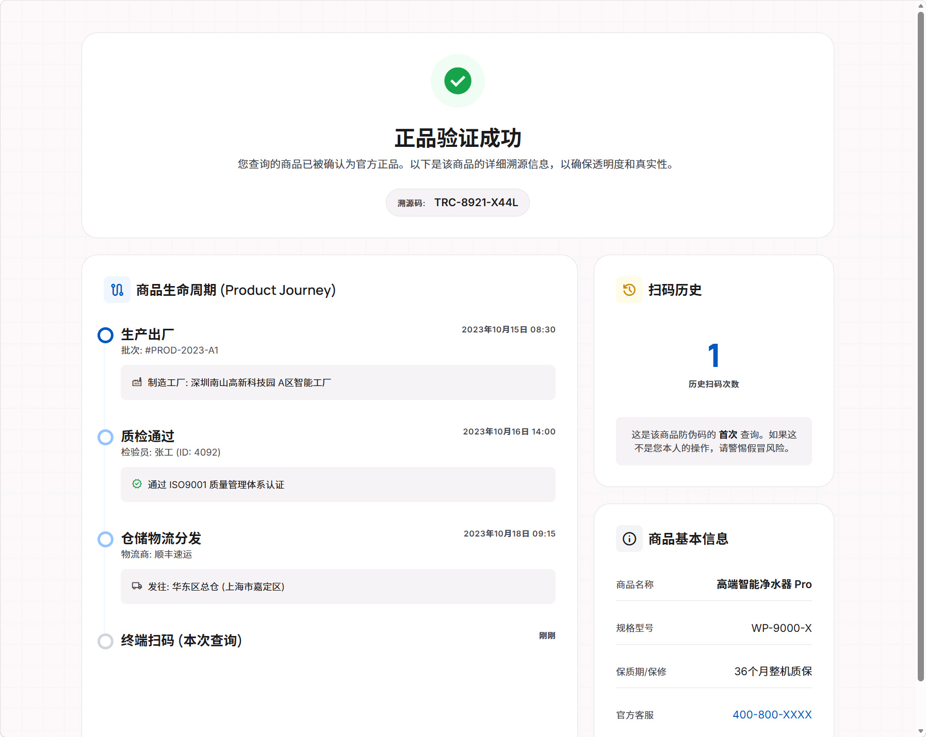Click warranty value 36个月整机质保
Screen dimensions: 926x737
pyautogui.click(x=773, y=672)
